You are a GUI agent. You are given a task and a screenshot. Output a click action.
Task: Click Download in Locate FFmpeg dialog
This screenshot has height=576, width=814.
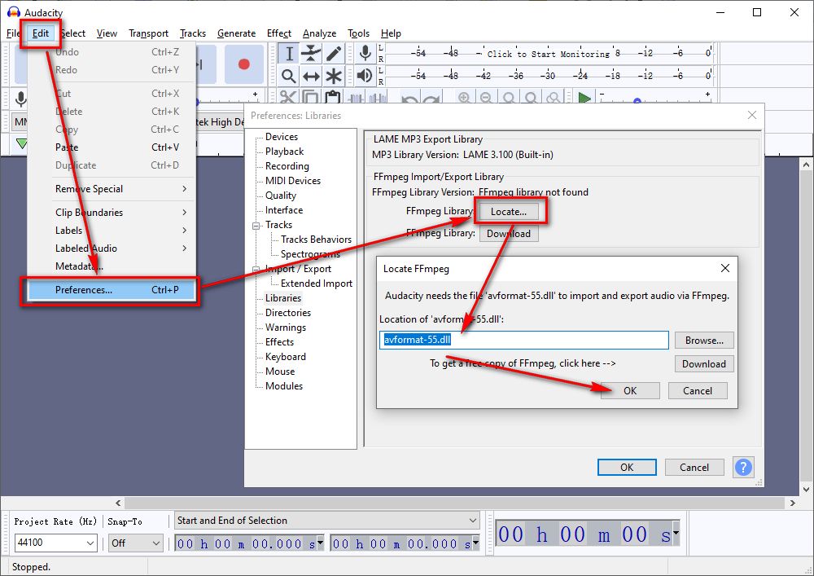tap(704, 364)
